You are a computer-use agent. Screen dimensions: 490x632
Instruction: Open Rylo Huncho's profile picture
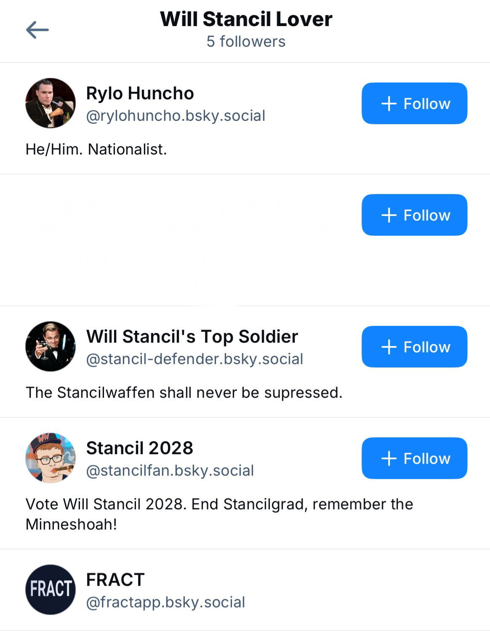point(51,103)
